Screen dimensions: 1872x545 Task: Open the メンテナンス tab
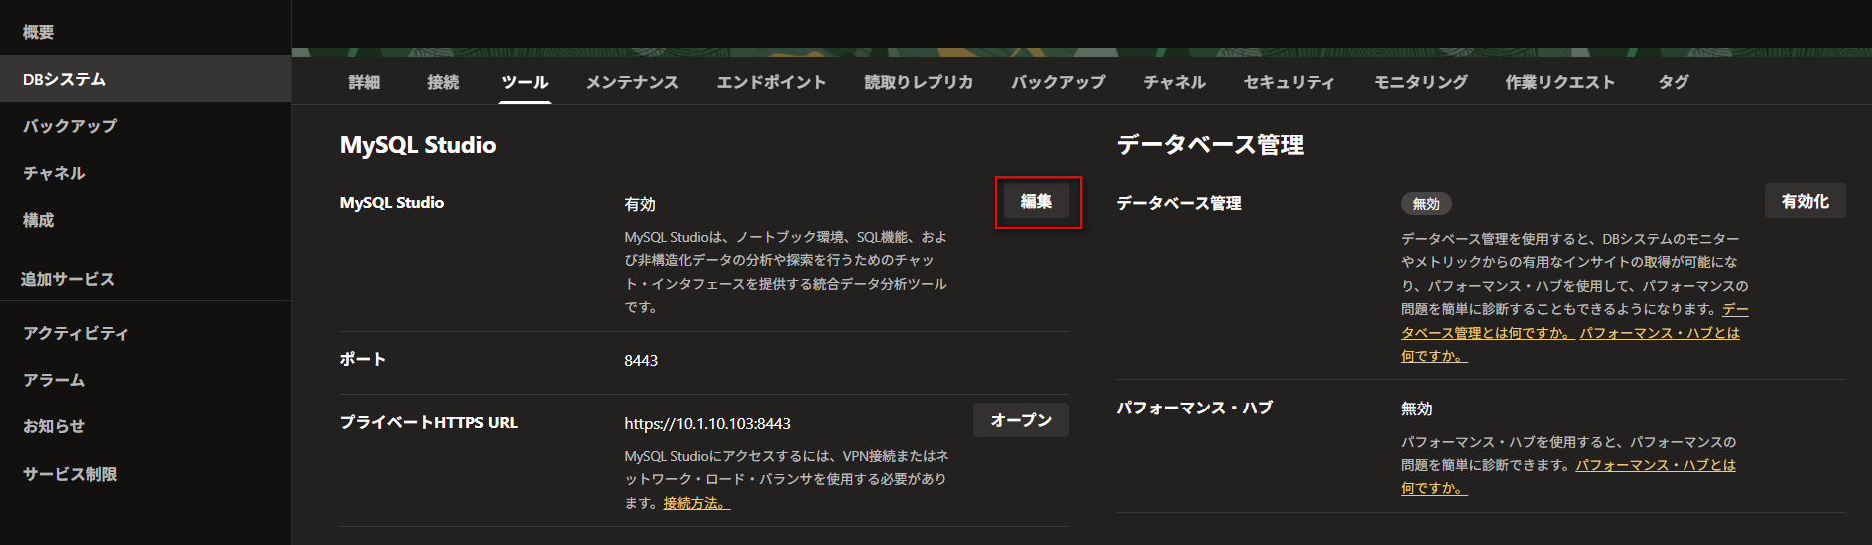[x=632, y=82]
